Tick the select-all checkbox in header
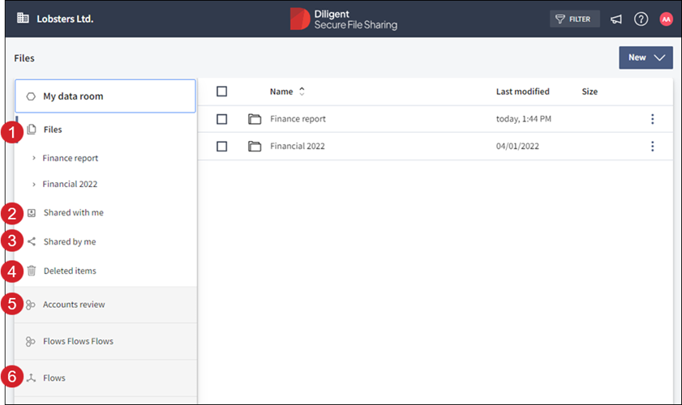The height and width of the screenshot is (405, 682). (222, 92)
